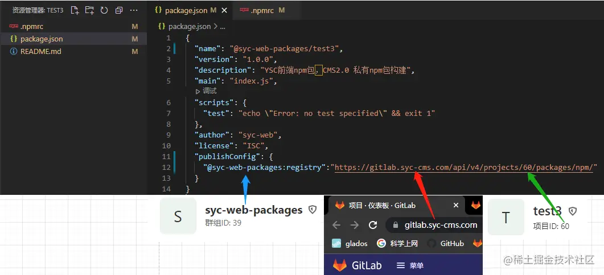Image resolution: width=604 pixels, height=275 pixels.
Task: Switch to the .npmrc editor tab
Action: (262, 10)
